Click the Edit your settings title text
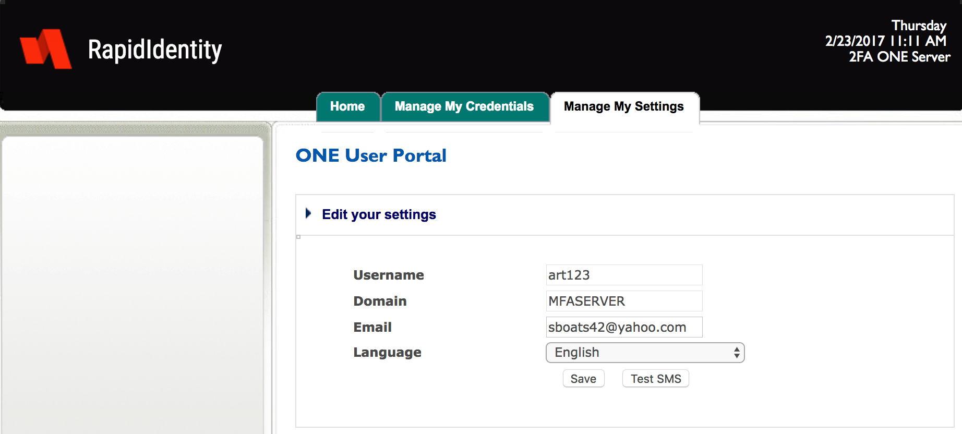Screen dimensions: 962x434 [x=379, y=214]
